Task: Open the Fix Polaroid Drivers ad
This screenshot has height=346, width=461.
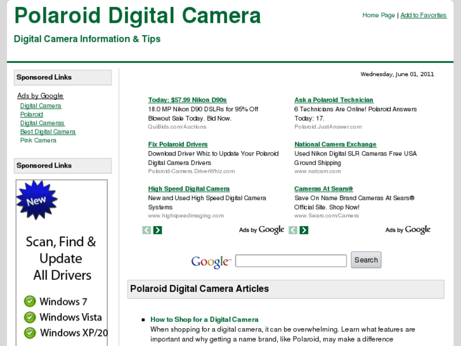Action: pyautogui.click(x=178, y=144)
